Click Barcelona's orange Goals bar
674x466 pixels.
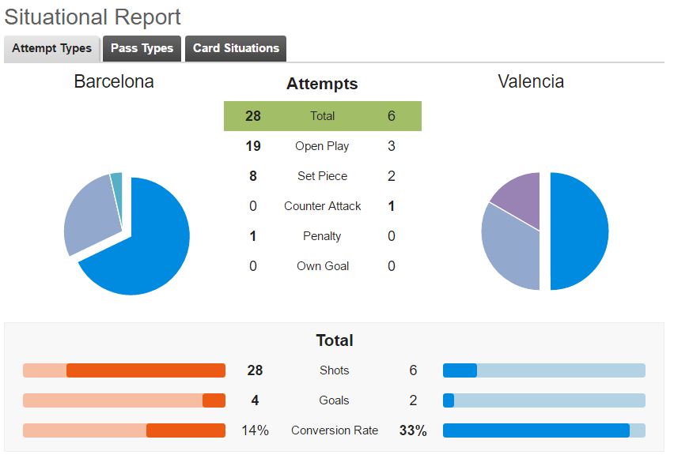coord(214,400)
